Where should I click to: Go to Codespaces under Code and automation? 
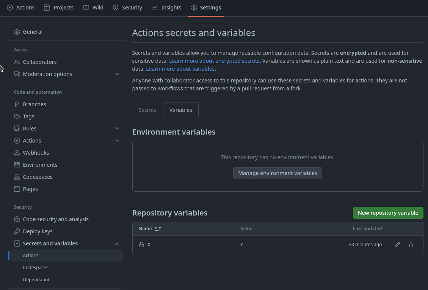[x=38, y=177]
